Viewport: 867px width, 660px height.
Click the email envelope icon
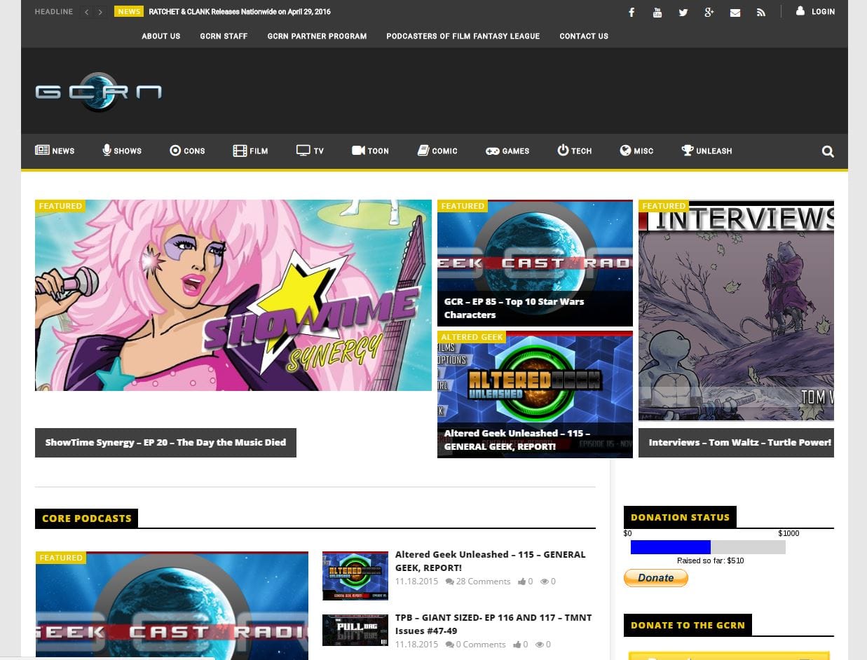tap(735, 13)
